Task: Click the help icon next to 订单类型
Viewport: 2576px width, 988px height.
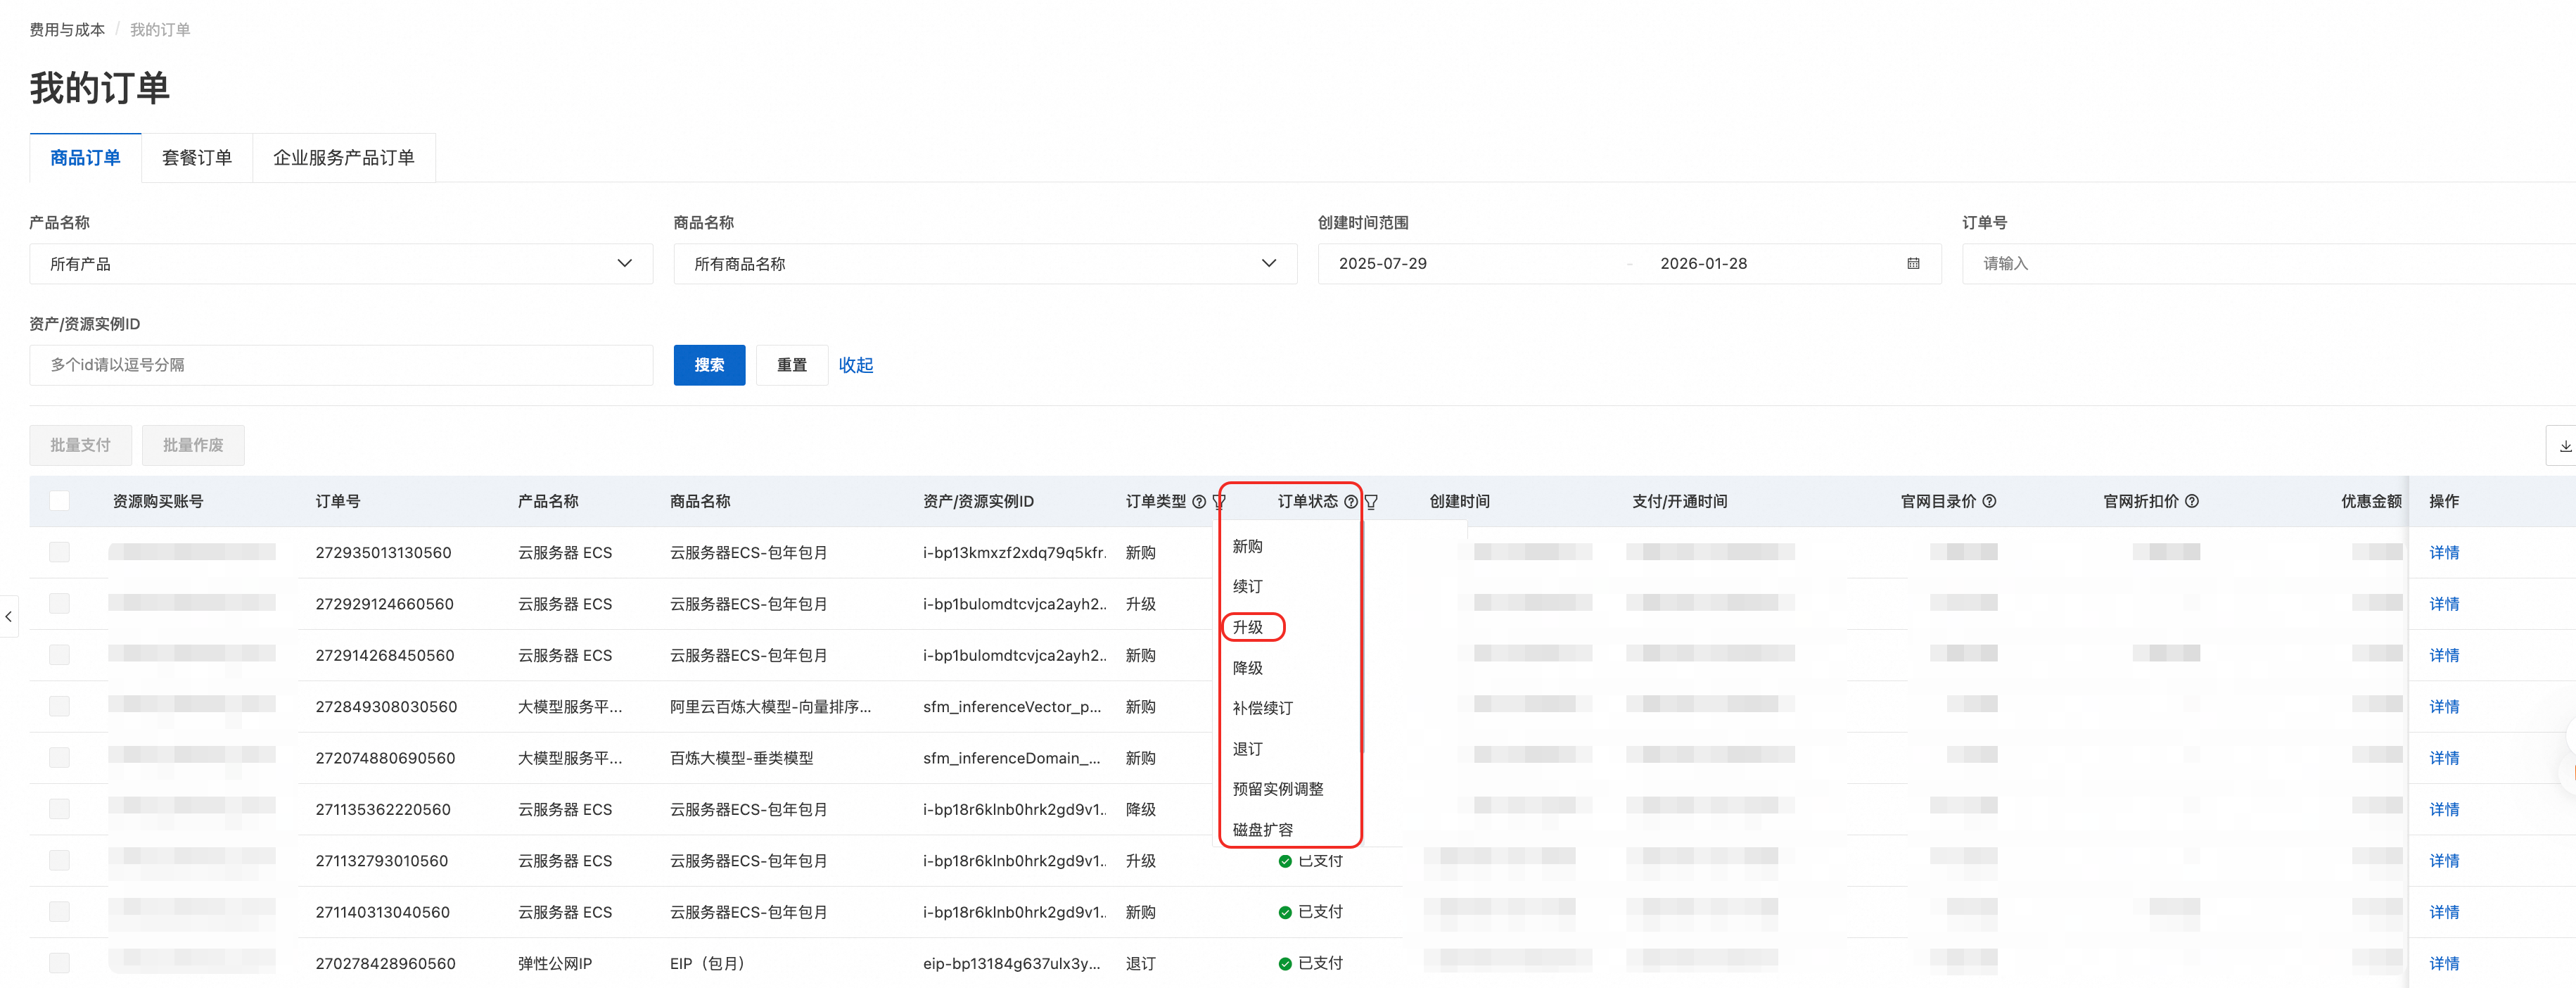Action: (x=1198, y=502)
